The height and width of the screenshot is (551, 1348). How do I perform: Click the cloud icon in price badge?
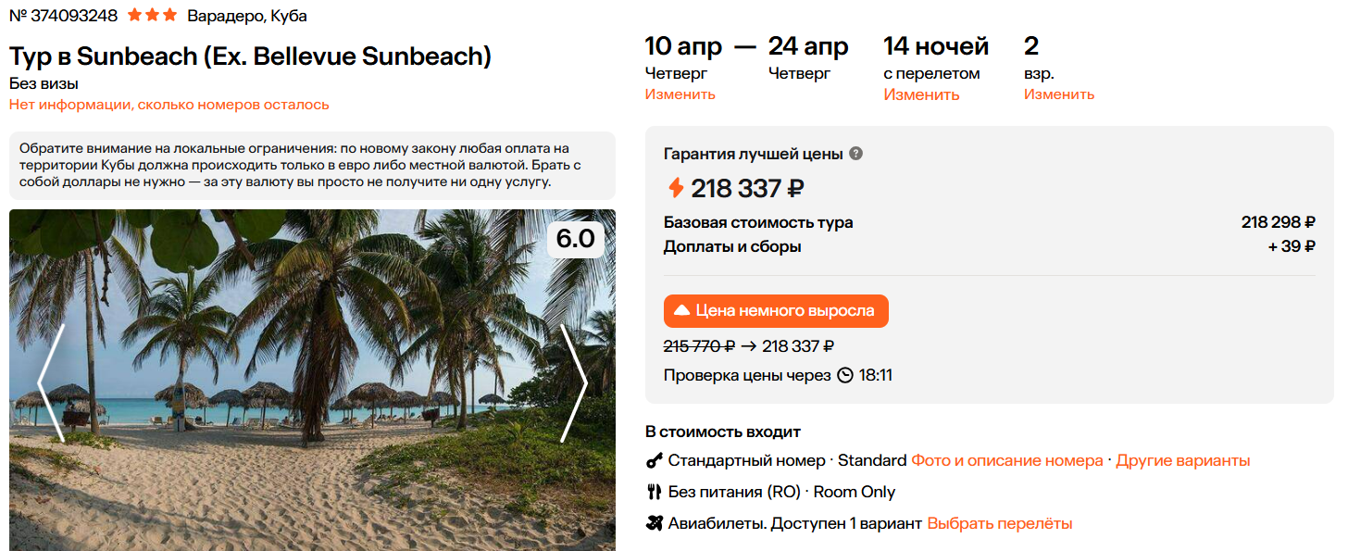click(x=681, y=311)
